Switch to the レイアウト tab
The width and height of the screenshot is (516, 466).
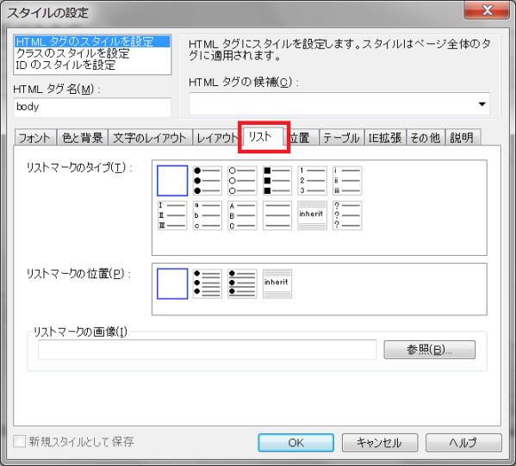coord(217,138)
